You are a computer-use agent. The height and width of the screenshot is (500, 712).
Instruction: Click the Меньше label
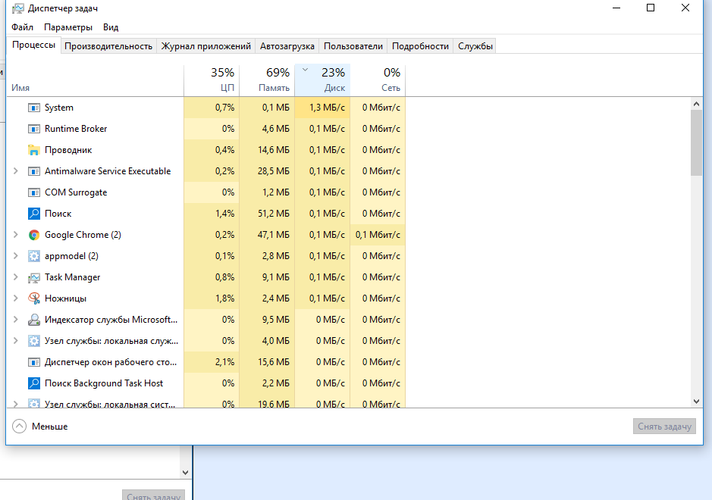49,427
